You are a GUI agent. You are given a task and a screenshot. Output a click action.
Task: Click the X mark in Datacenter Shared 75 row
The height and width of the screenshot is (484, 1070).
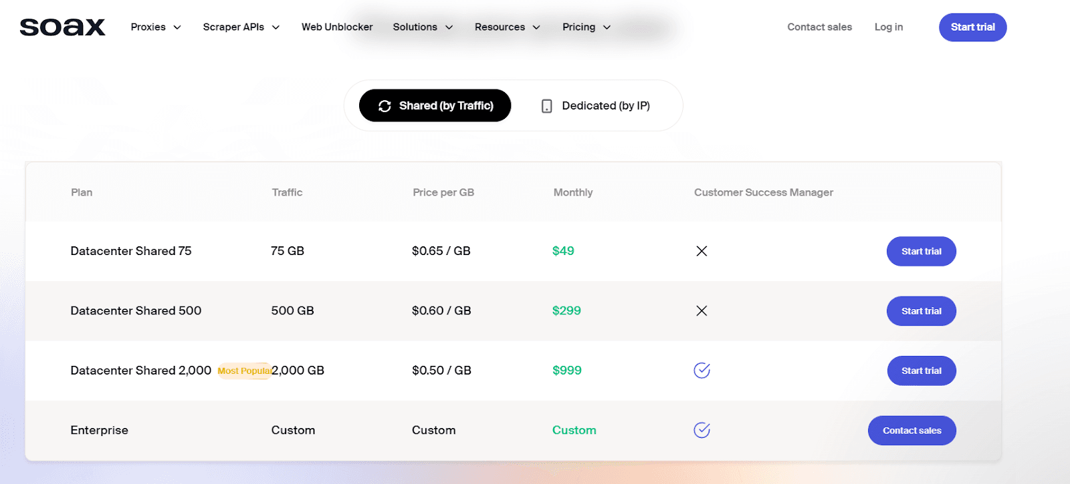coord(702,251)
